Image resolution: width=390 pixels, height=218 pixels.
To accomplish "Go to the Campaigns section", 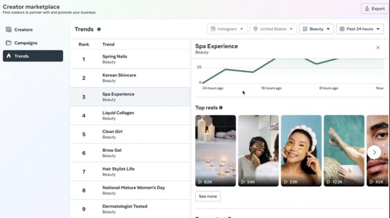I will point(33,43).
